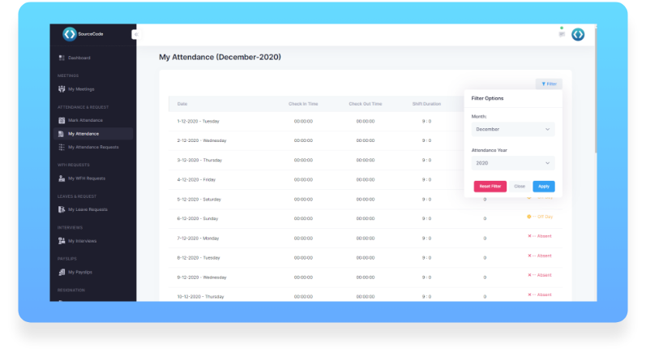Expand the Month dropdown showing December
The width and height of the screenshot is (646, 357).
tap(512, 129)
